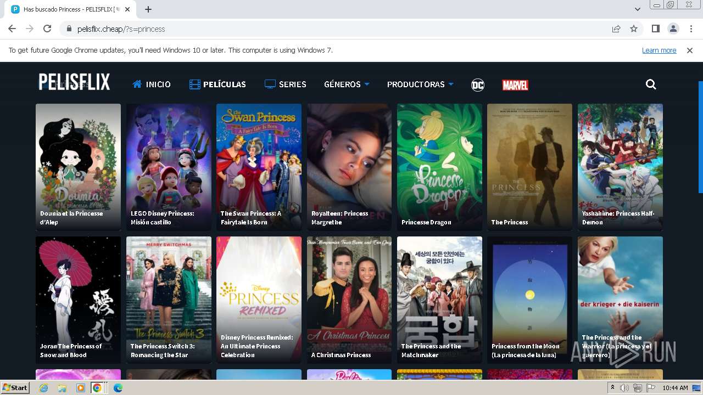Open the PELÍCULAS section

(217, 84)
